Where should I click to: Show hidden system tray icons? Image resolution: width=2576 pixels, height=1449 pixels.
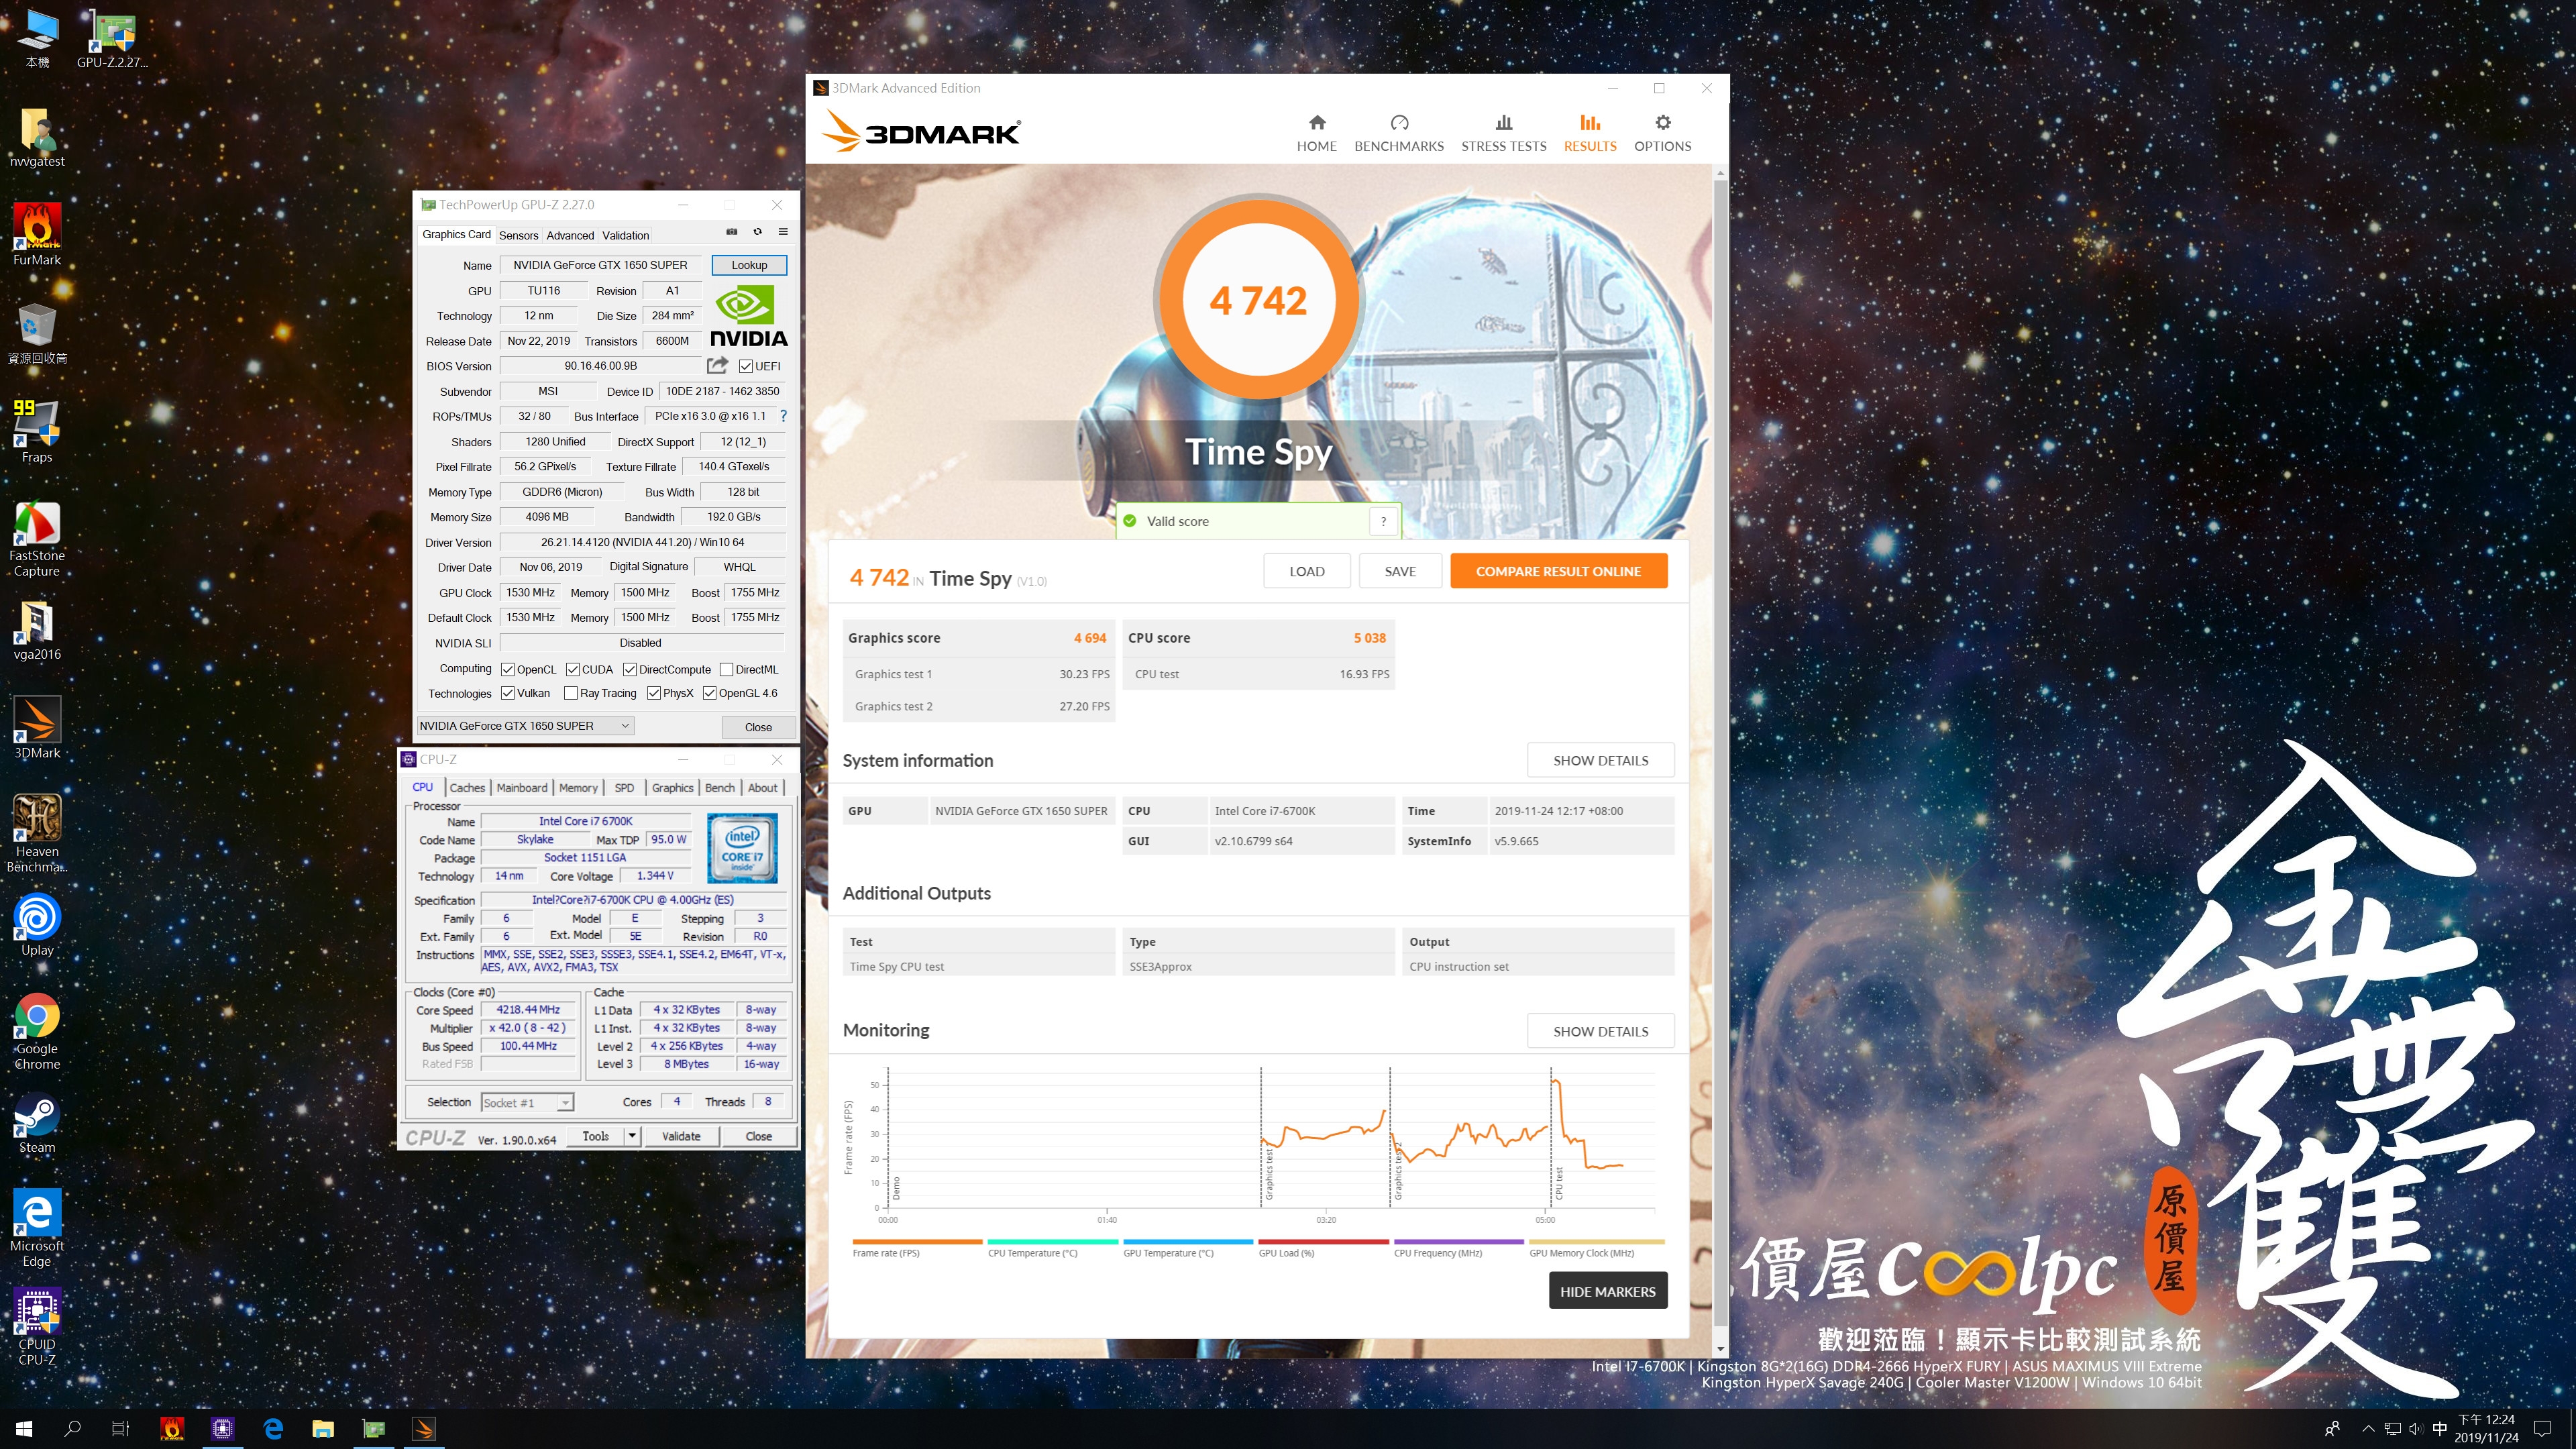pos(2368,1429)
